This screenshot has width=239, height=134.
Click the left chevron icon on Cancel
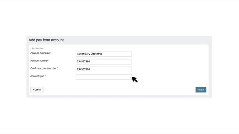pos(34,90)
